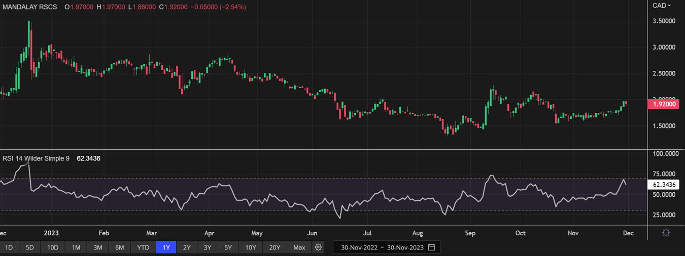This screenshot has width=685, height=256.
Task: Switch to the 20Y range
Action: [275, 247]
